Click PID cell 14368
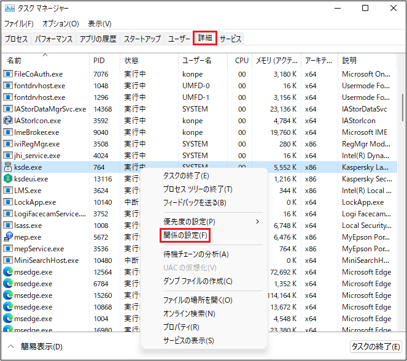407x361 pixels. click(103, 109)
